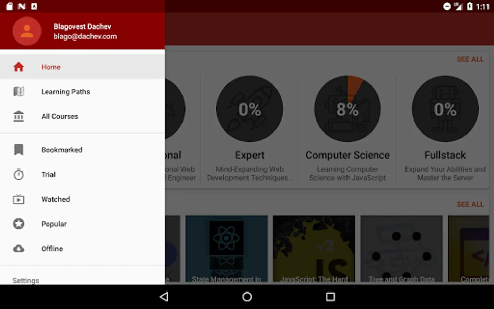Viewport: 494px width, 309px height.
Task: Tap the All Courses building icon
Action: [x=19, y=116]
